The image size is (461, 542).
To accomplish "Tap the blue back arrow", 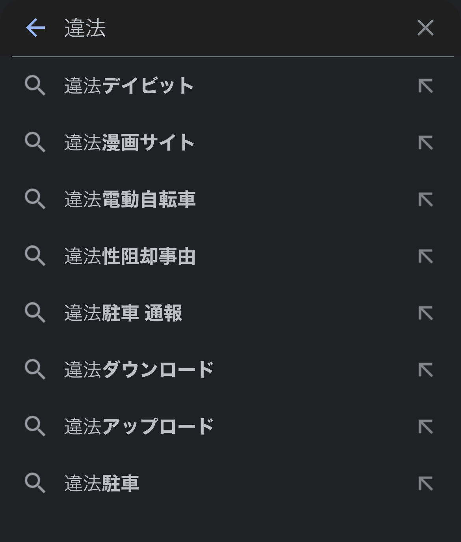I will pyautogui.click(x=35, y=28).
